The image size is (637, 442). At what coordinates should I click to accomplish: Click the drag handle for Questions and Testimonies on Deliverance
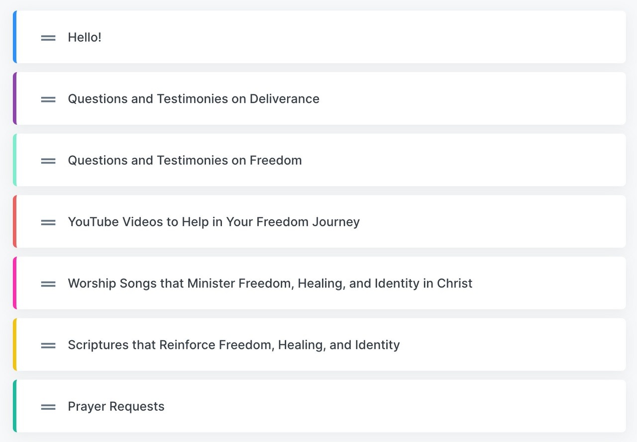[x=48, y=99]
